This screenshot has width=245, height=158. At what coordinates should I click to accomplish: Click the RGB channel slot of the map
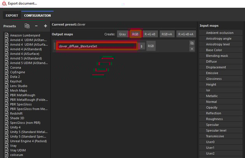[151, 46]
